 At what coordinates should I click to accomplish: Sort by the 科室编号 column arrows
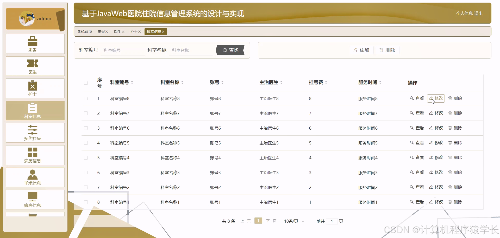pyautogui.click(x=132, y=82)
